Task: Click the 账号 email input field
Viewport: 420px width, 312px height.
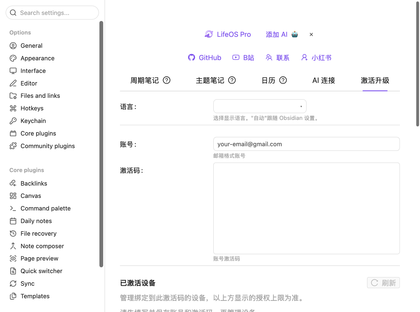Action: [x=307, y=144]
